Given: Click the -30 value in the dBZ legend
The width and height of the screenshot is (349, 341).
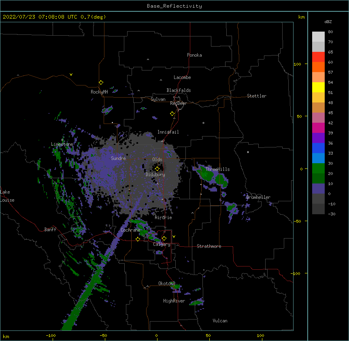Looking at the screenshot, I should coord(332,214).
